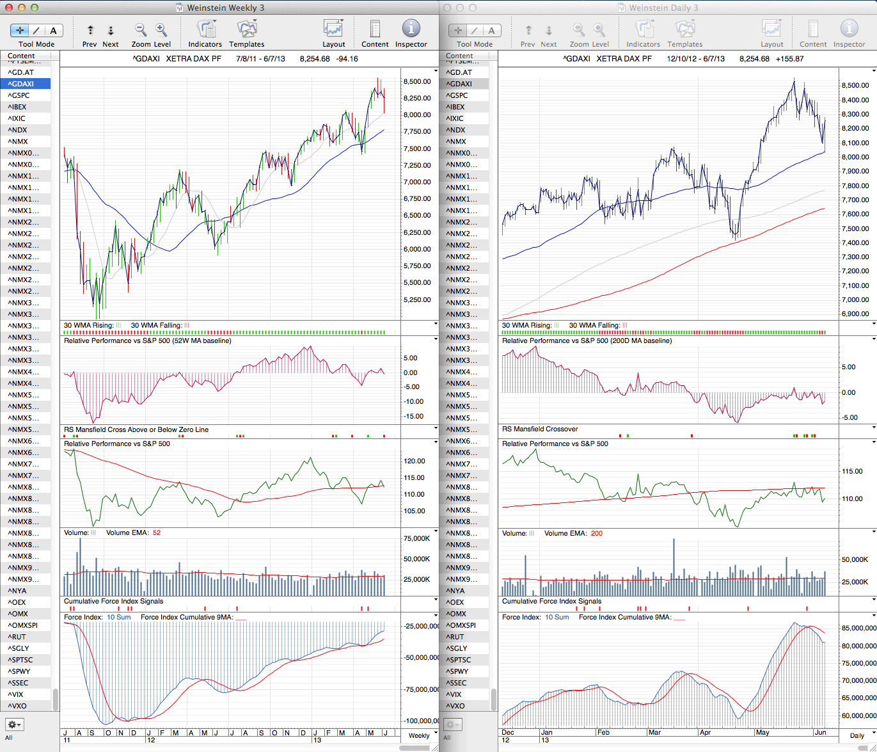Switch to line drawing tool in Weekly window

coord(36,30)
